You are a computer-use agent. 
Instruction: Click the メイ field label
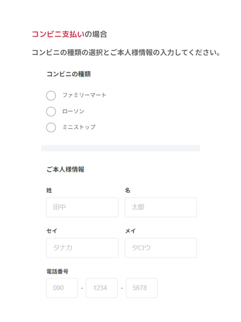pyautogui.click(x=130, y=231)
